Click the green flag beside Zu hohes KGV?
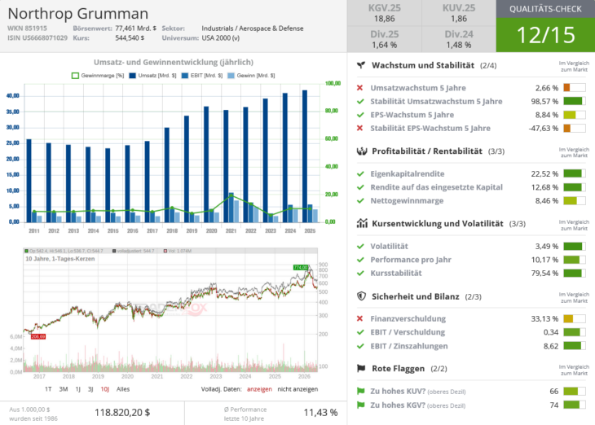 361,405
